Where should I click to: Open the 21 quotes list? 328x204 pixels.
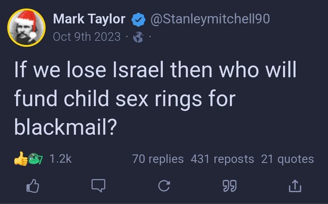(287, 159)
